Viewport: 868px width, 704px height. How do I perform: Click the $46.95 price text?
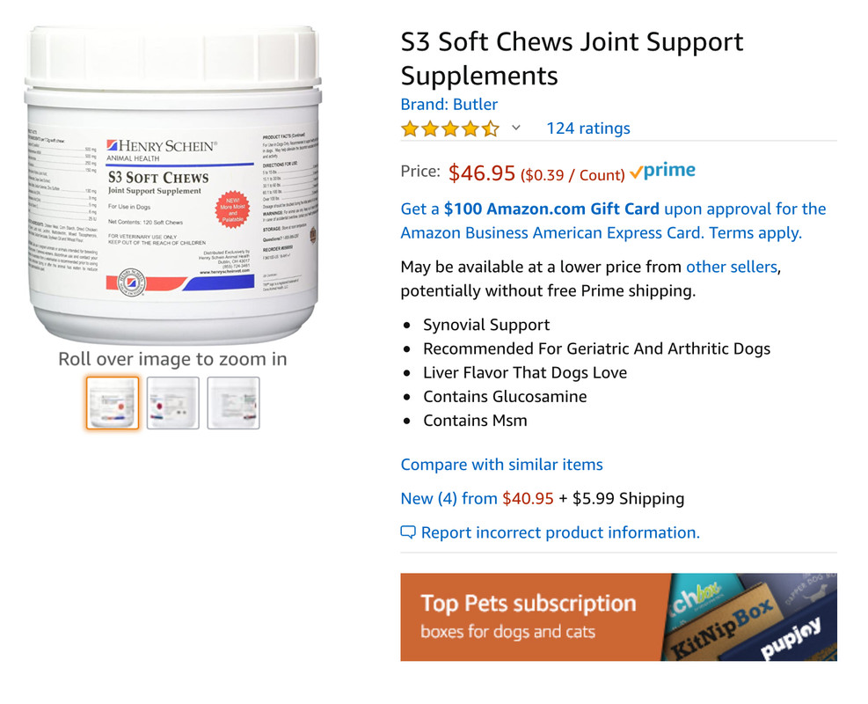[482, 172]
